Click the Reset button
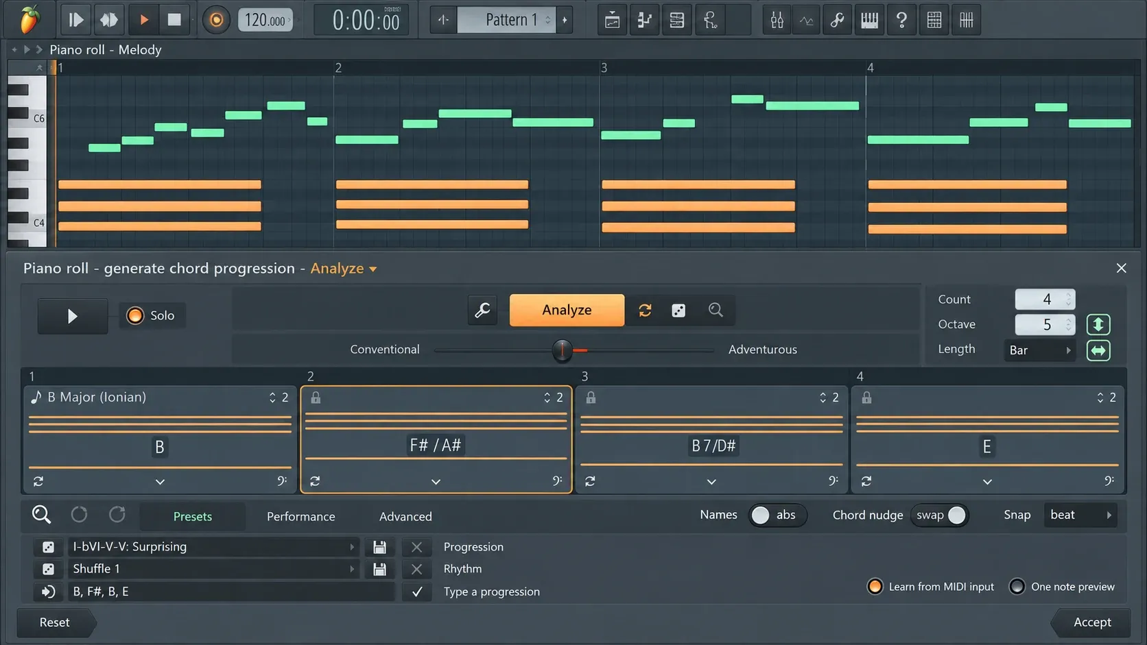Screen dimensions: 1147x645 (55, 622)
